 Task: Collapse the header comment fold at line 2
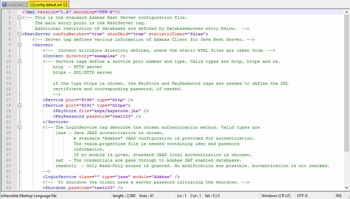tap(20, 17)
